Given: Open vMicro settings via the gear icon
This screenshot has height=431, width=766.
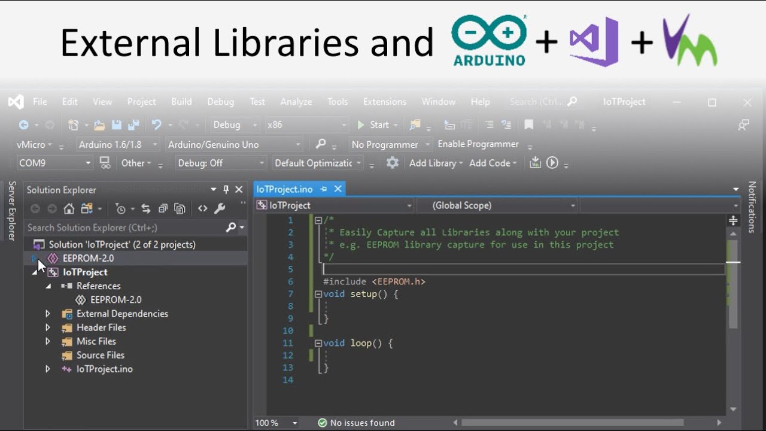Looking at the screenshot, I should click(x=392, y=162).
